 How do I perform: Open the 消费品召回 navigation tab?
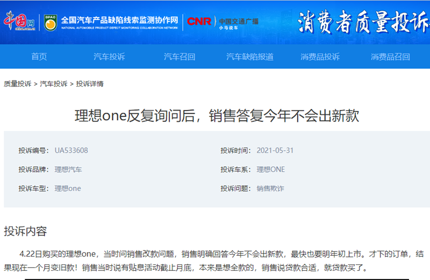click(390, 57)
